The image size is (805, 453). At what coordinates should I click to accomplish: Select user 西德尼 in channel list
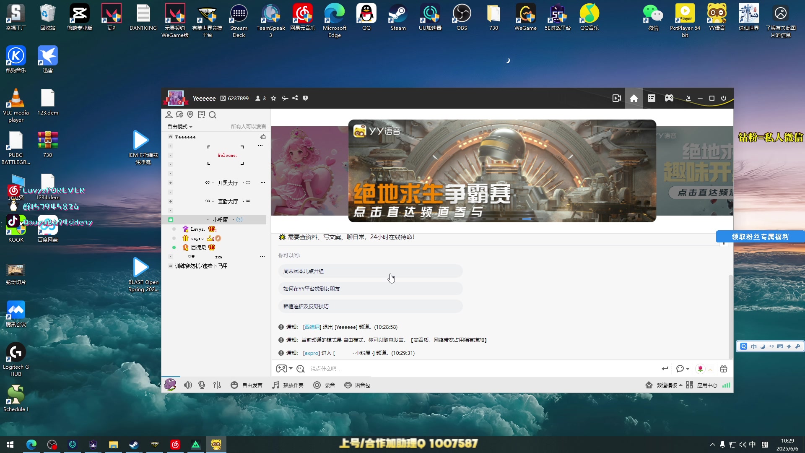(x=199, y=247)
